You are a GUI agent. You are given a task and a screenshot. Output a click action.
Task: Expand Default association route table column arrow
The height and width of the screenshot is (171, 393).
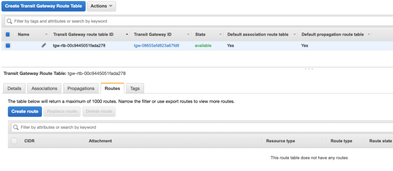tap(294, 35)
